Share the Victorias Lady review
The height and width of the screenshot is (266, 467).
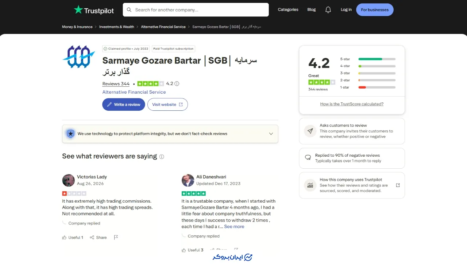99,238
